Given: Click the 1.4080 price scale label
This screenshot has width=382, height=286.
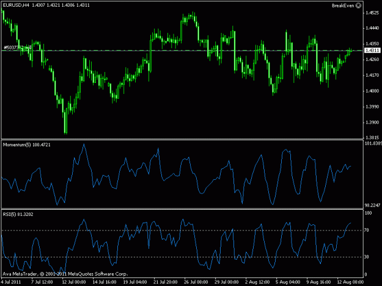Looking at the screenshot, I should tap(372, 91).
